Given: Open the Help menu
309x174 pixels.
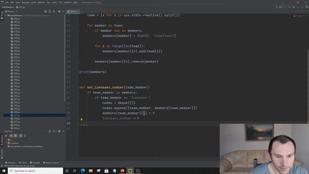Looking at the screenshot, I should [75, 2].
